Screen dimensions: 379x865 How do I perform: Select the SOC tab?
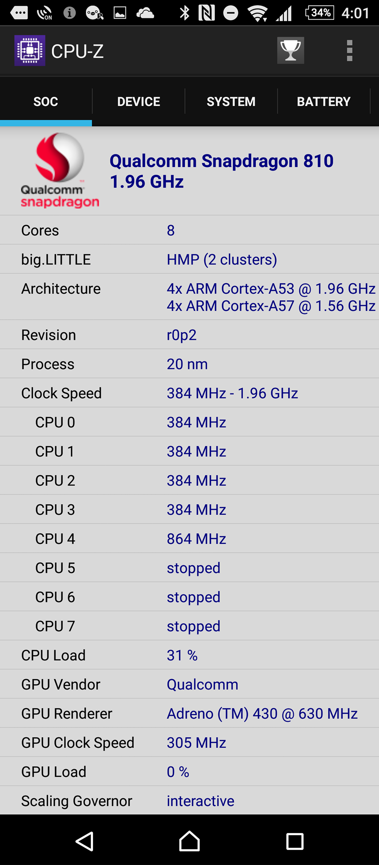(46, 102)
